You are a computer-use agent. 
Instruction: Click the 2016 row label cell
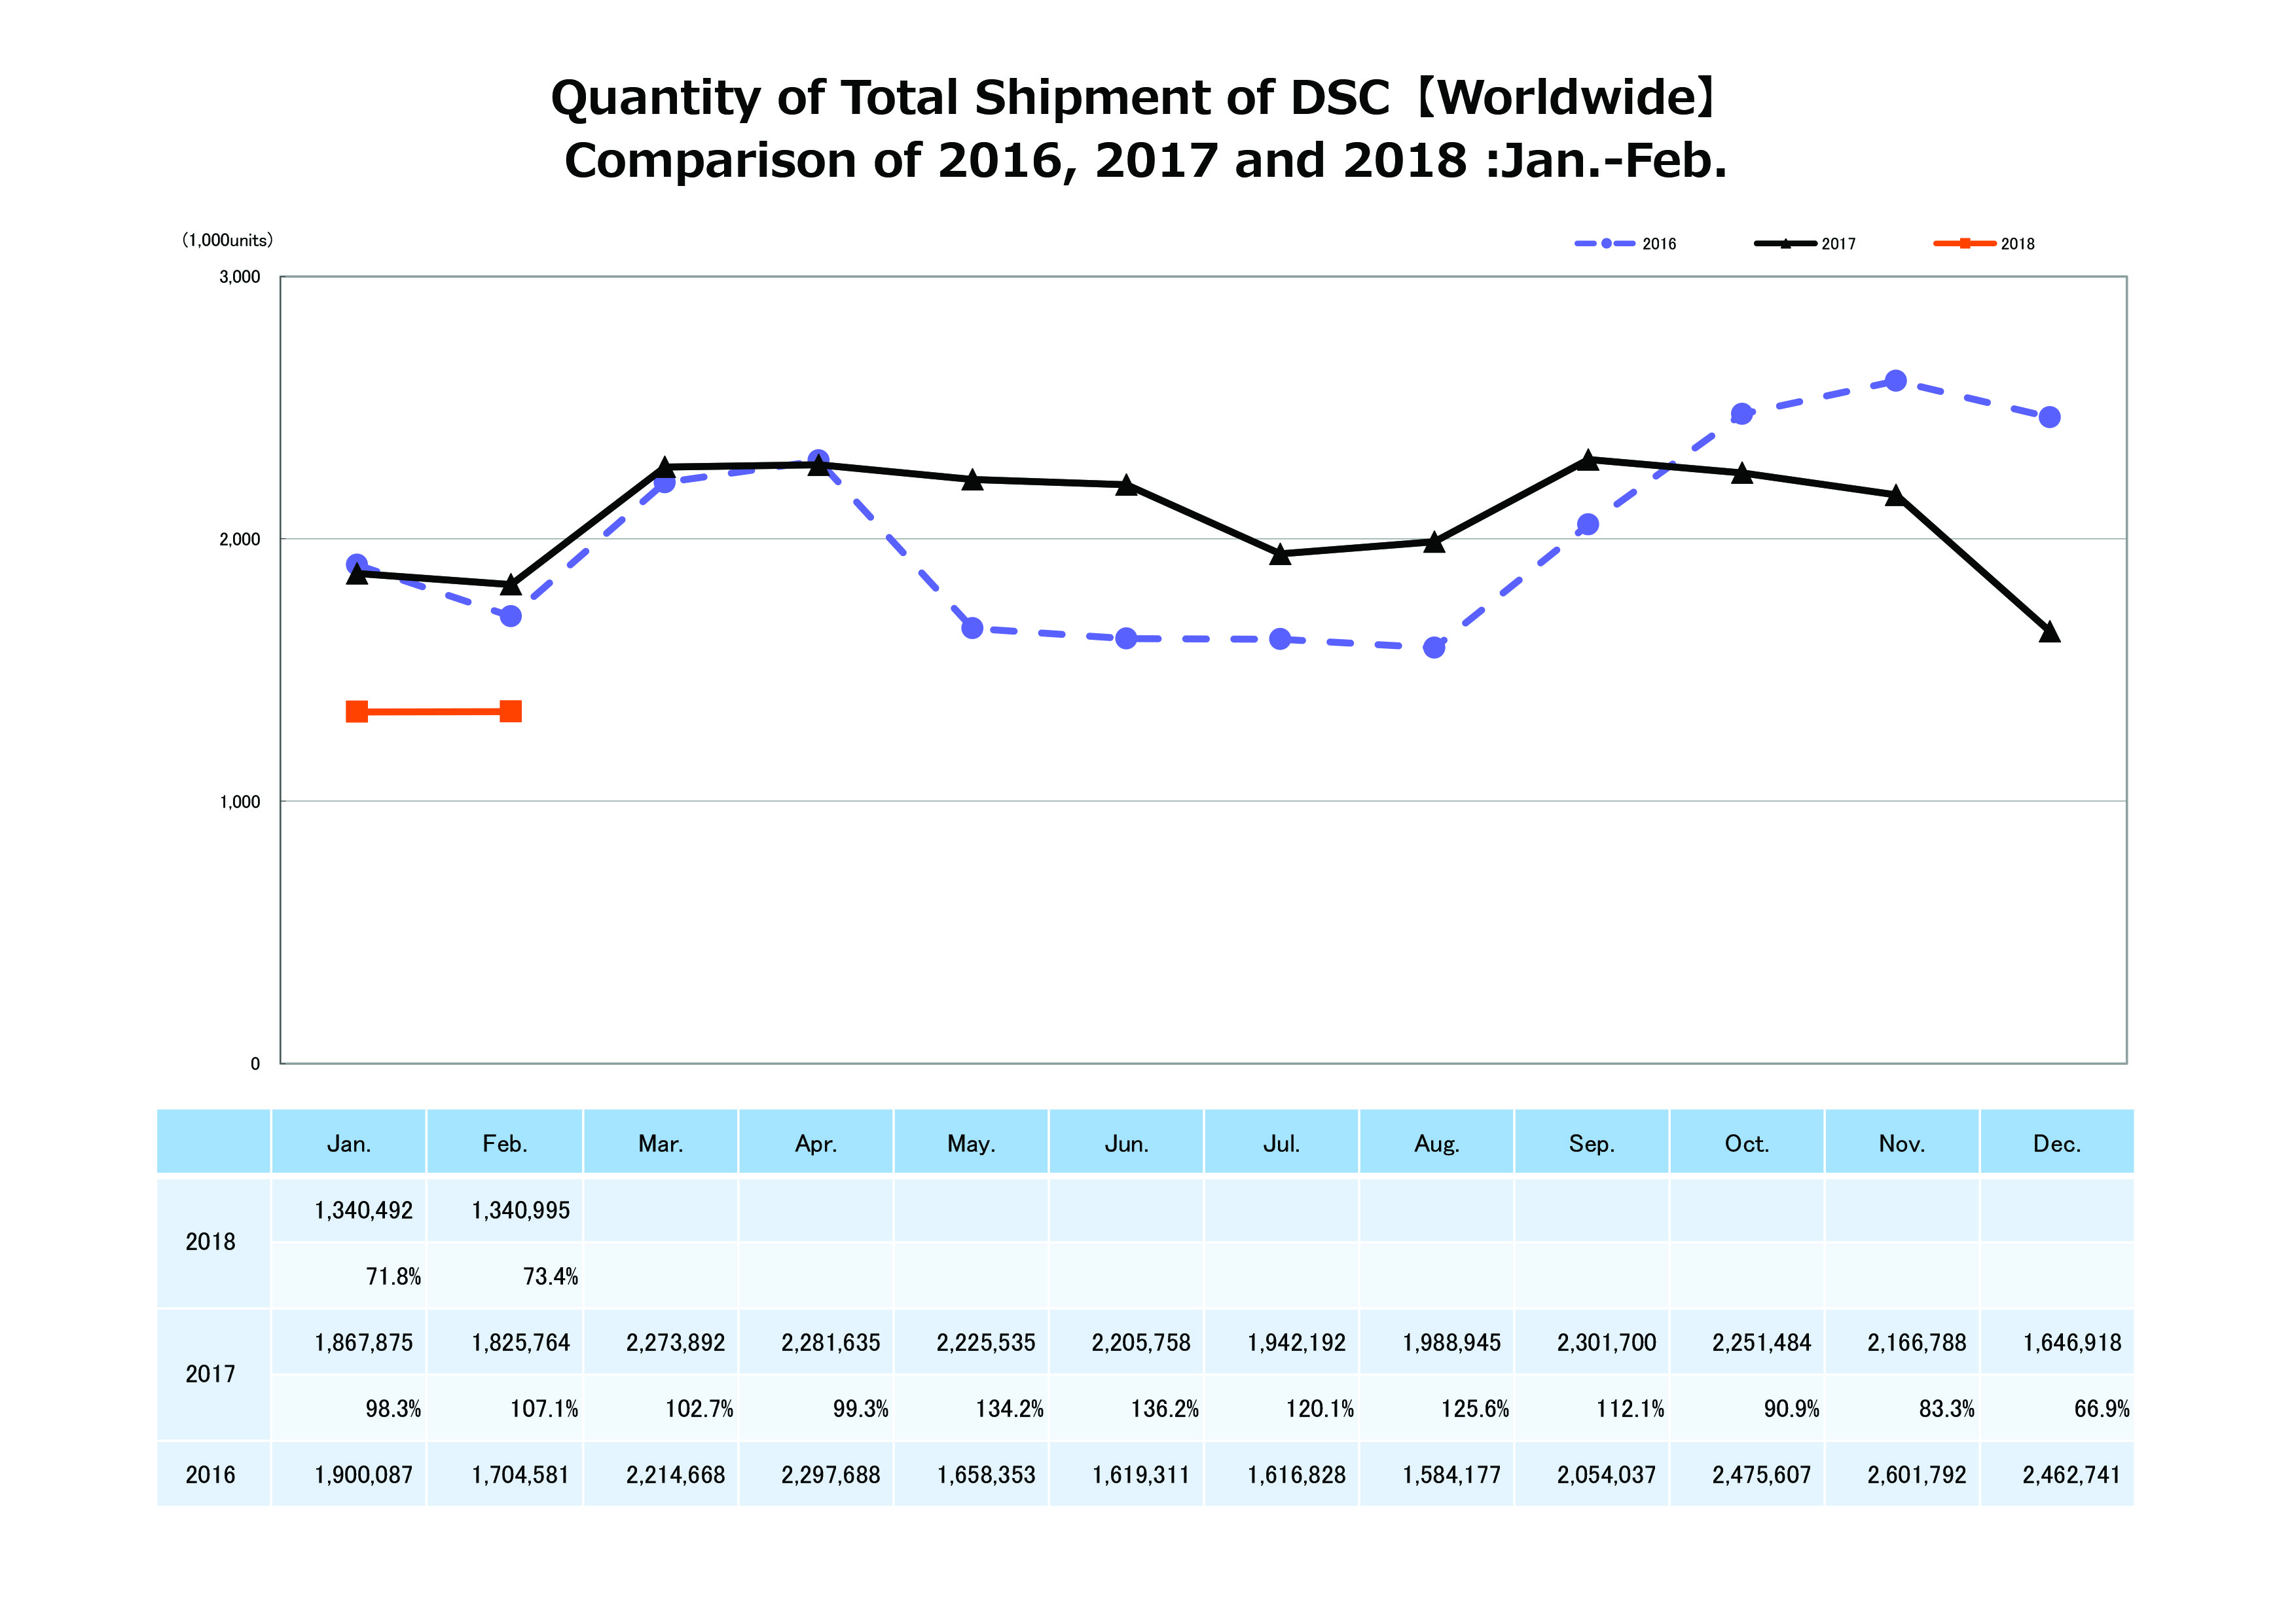click(211, 1474)
